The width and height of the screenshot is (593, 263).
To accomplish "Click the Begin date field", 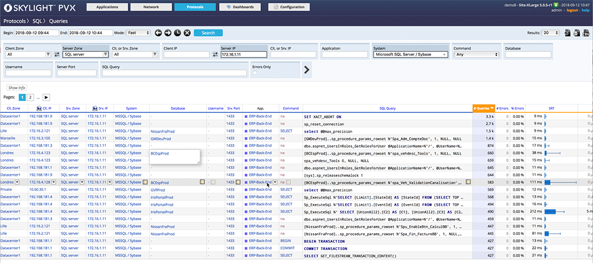I will (x=36, y=33).
